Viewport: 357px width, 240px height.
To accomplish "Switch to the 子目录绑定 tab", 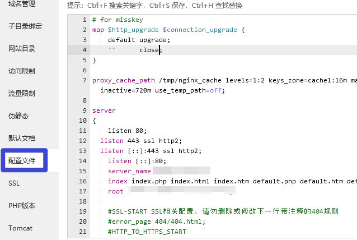I will click(x=25, y=26).
